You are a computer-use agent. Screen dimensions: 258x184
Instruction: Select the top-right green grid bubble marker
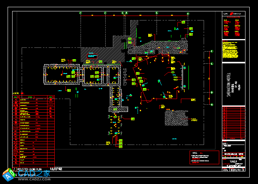click(x=188, y=13)
